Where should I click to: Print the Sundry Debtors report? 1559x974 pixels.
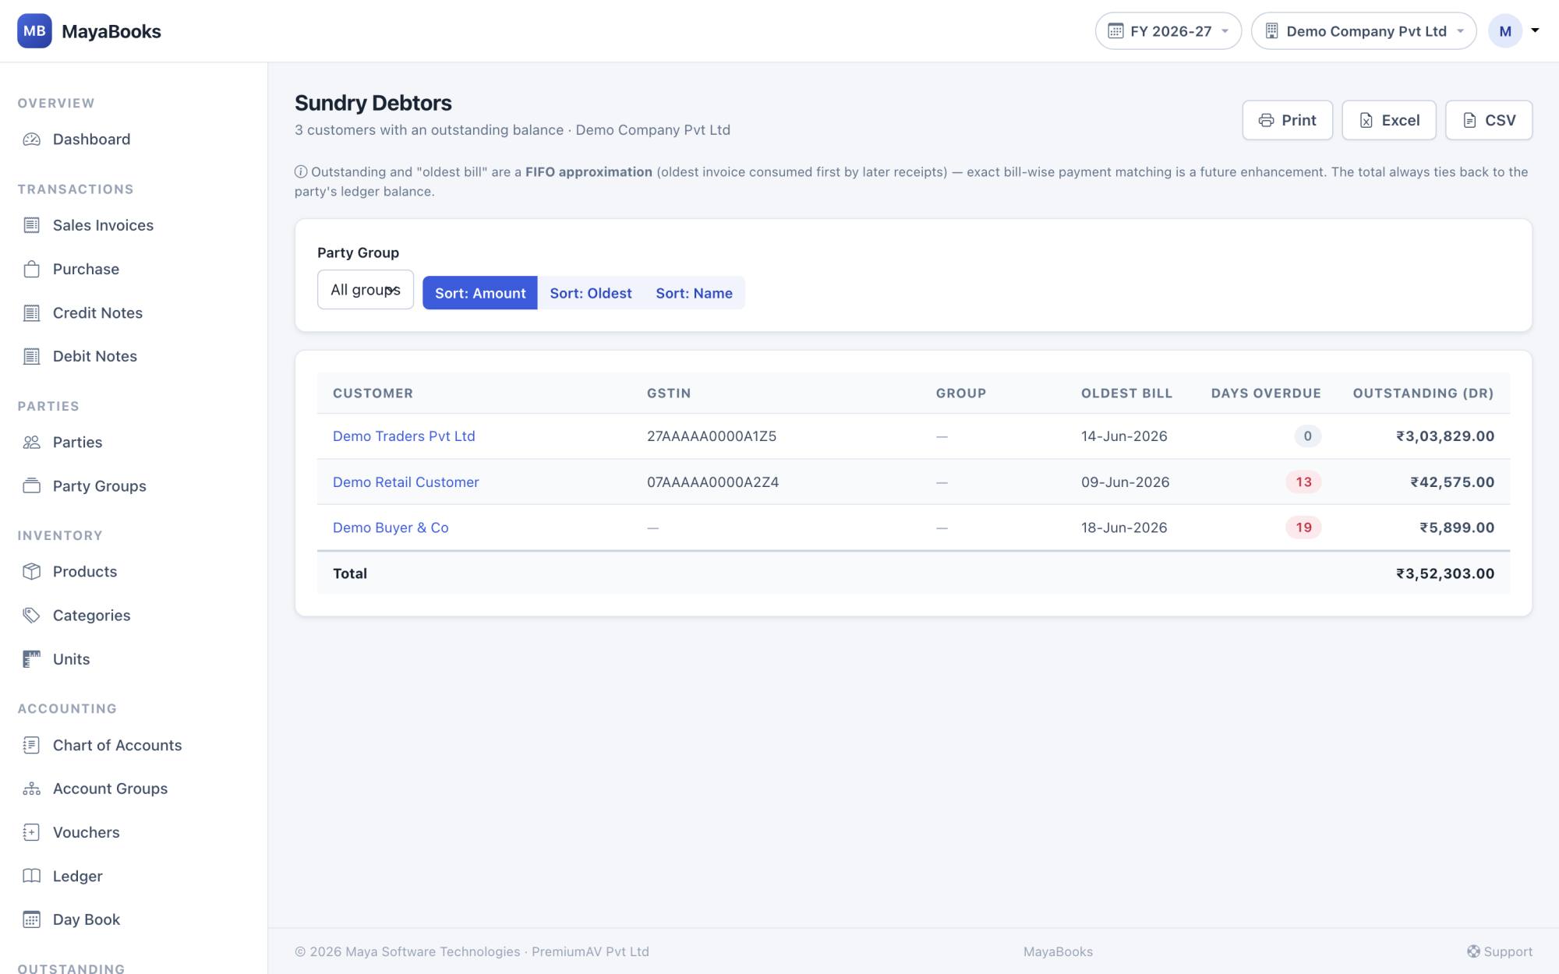pyautogui.click(x=1287, y=120)
